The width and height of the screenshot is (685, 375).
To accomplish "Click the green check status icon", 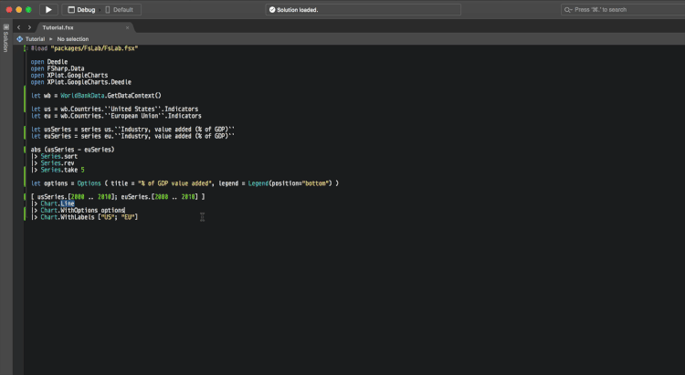I will pos(272,9).
